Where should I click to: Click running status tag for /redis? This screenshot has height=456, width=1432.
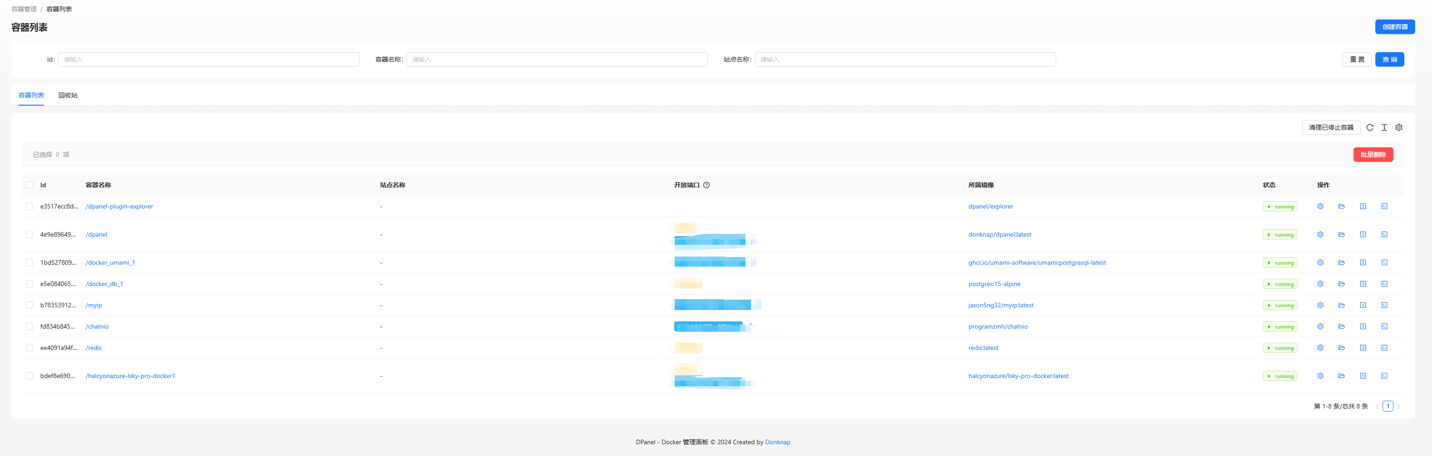pyautogui.click(x=1280, y=348)
